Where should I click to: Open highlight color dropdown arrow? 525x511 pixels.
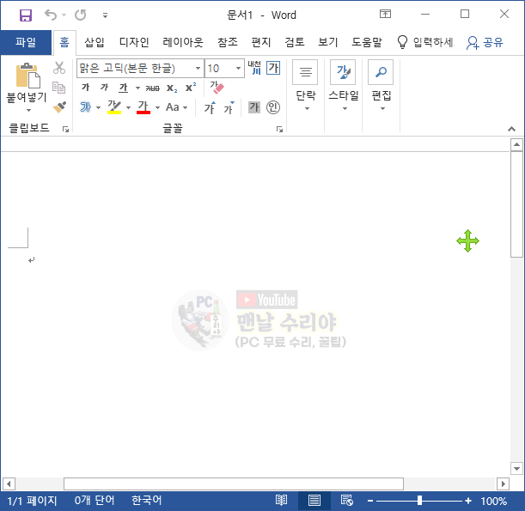click(128, 107)
